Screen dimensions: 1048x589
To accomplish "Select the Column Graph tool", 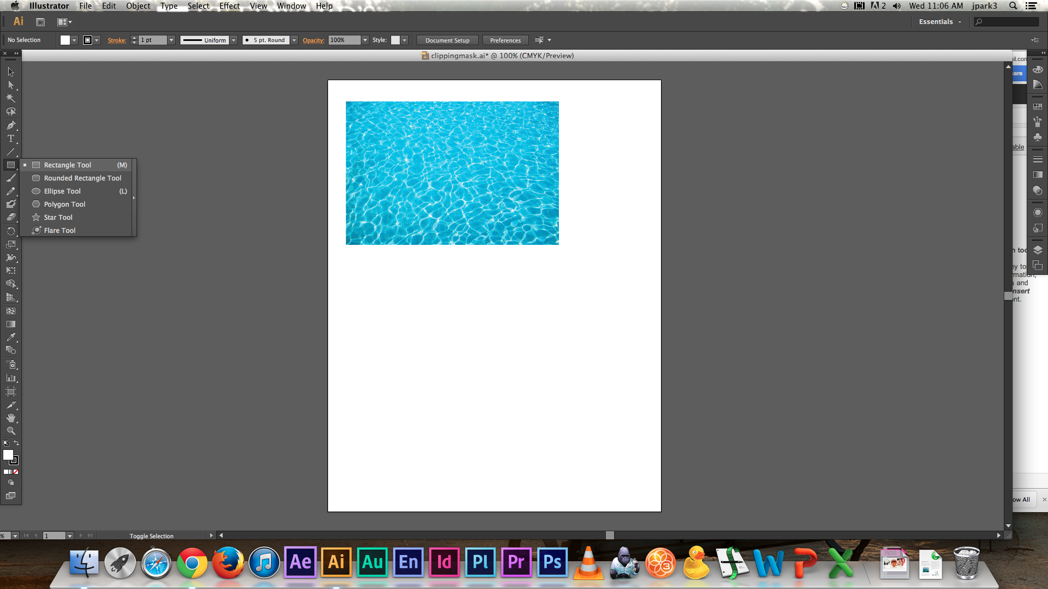I will tap(10, 377).
